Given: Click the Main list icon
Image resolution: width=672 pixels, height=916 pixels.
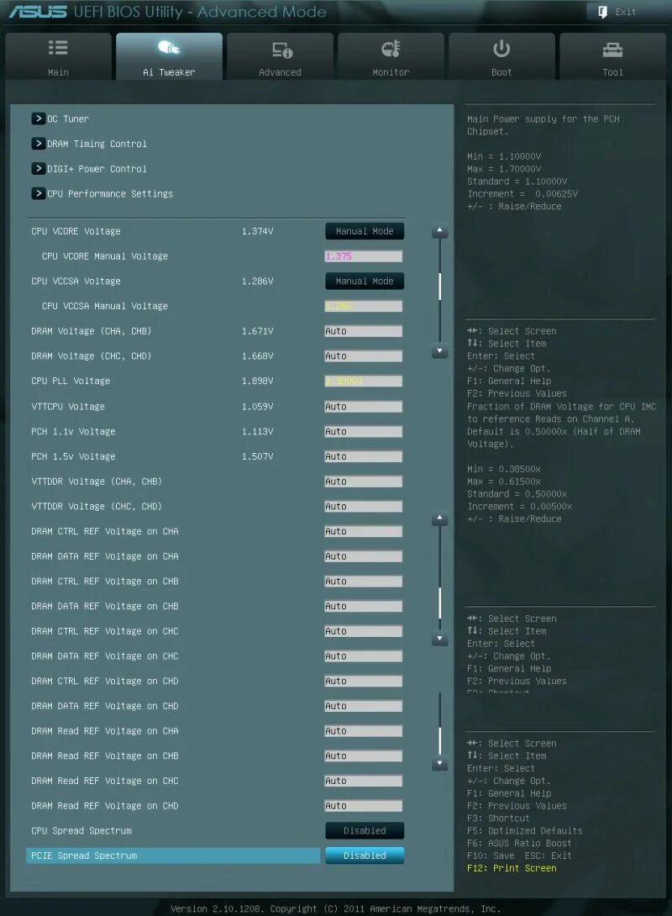Looking at the screenshot, I should point(58,48).
